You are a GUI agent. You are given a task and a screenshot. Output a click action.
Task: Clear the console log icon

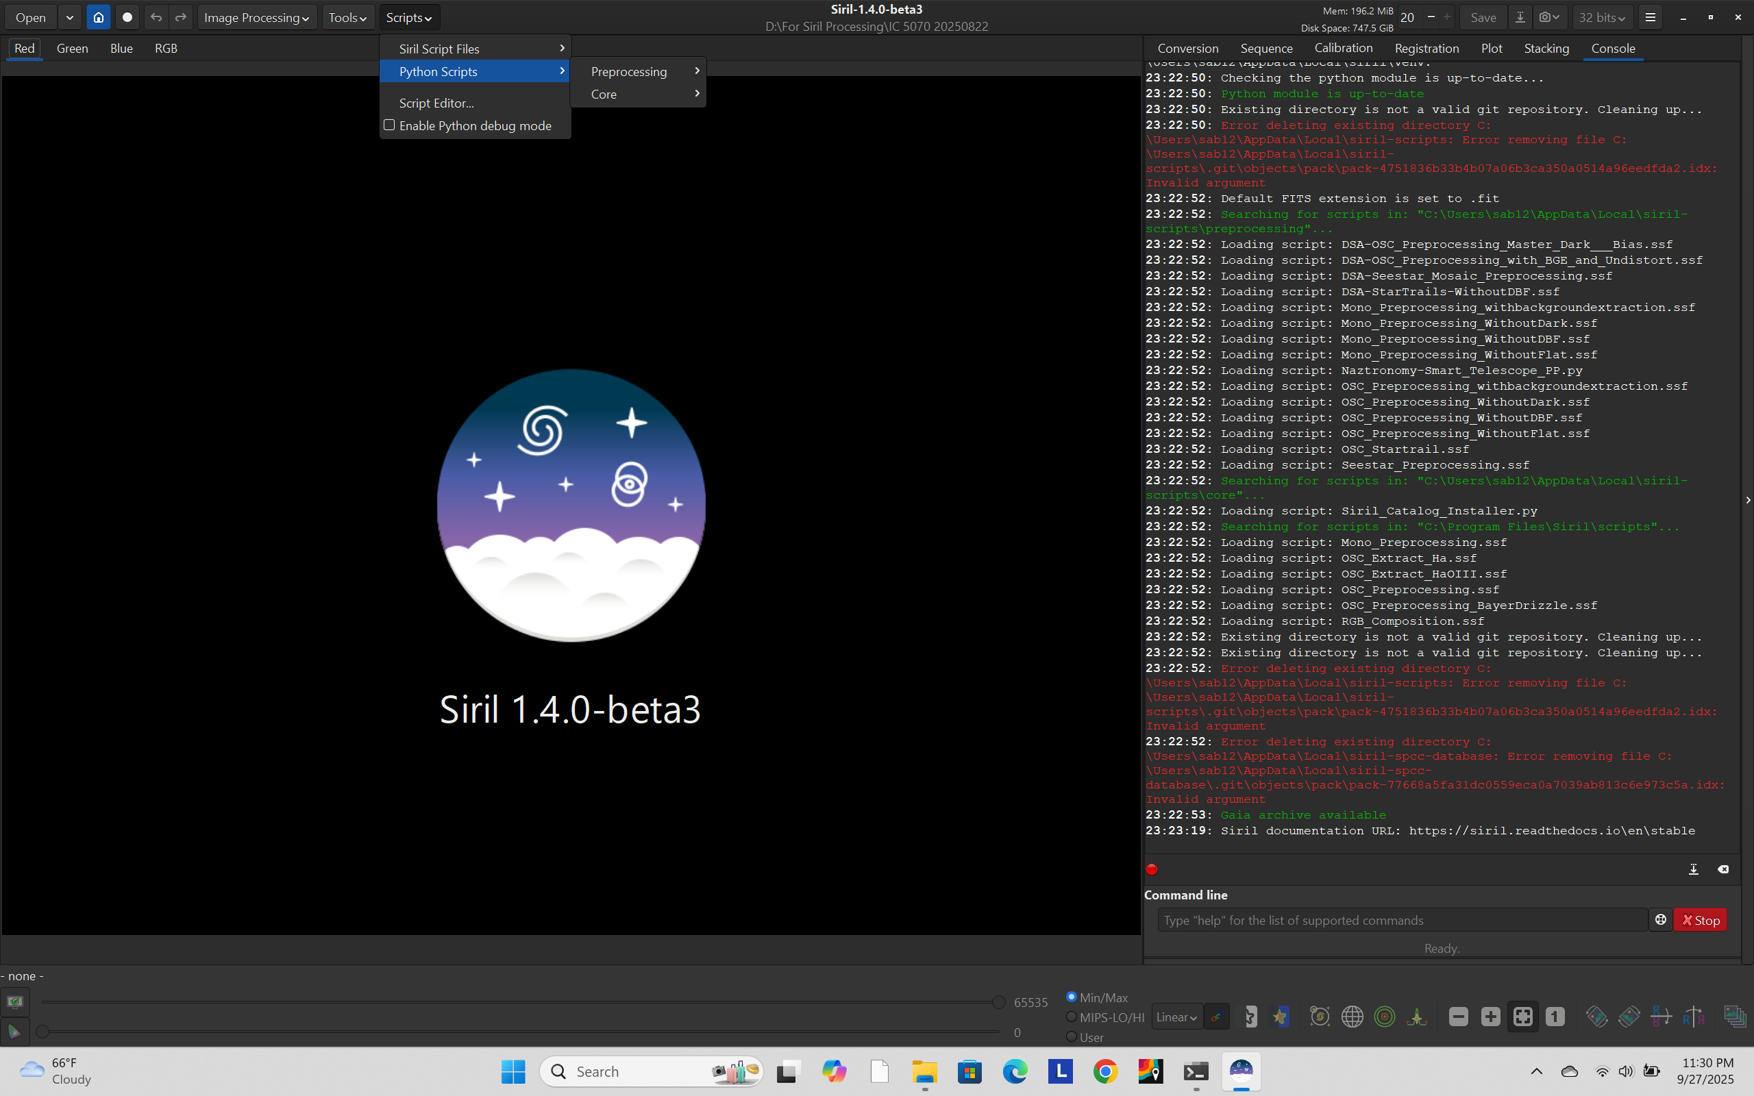point(1723,869)
